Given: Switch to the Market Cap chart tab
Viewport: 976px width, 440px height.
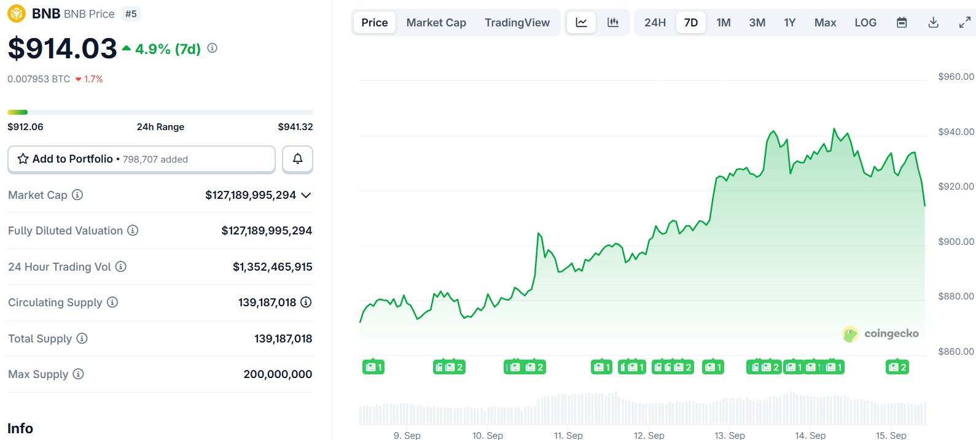Looking at the screenshot, I should 436,23.
